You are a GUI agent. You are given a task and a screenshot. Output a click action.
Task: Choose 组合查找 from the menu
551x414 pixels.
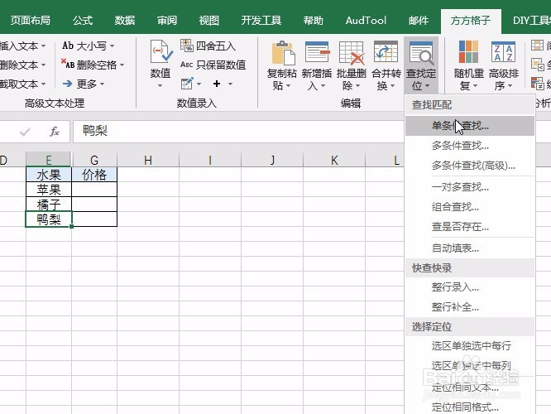click(470, 207)
